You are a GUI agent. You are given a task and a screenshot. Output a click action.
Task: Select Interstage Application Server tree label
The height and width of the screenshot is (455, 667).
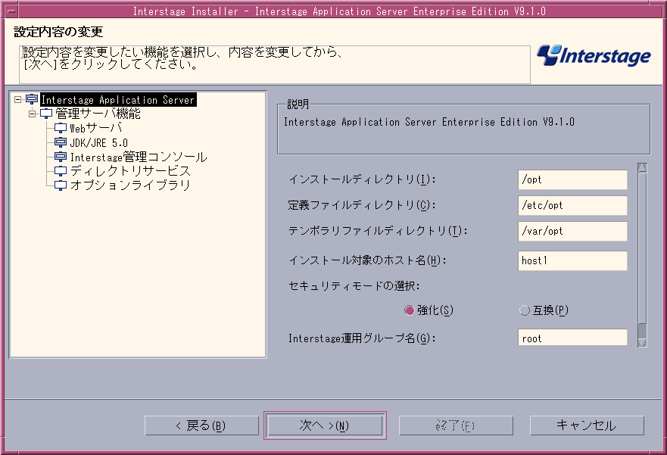pyautogui.click(x=118, y=100)
